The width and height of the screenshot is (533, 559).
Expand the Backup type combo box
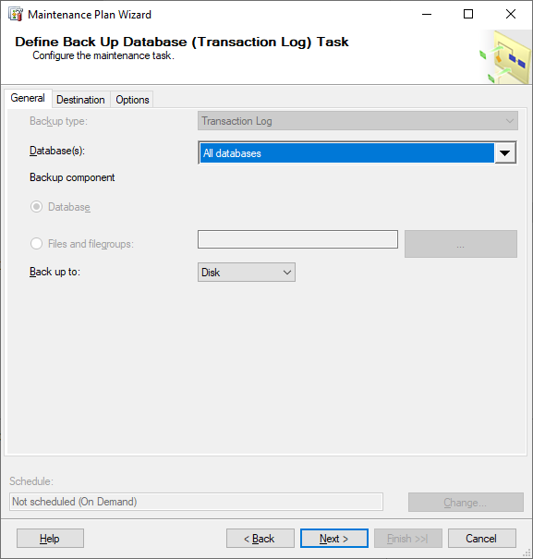[357, 121]
